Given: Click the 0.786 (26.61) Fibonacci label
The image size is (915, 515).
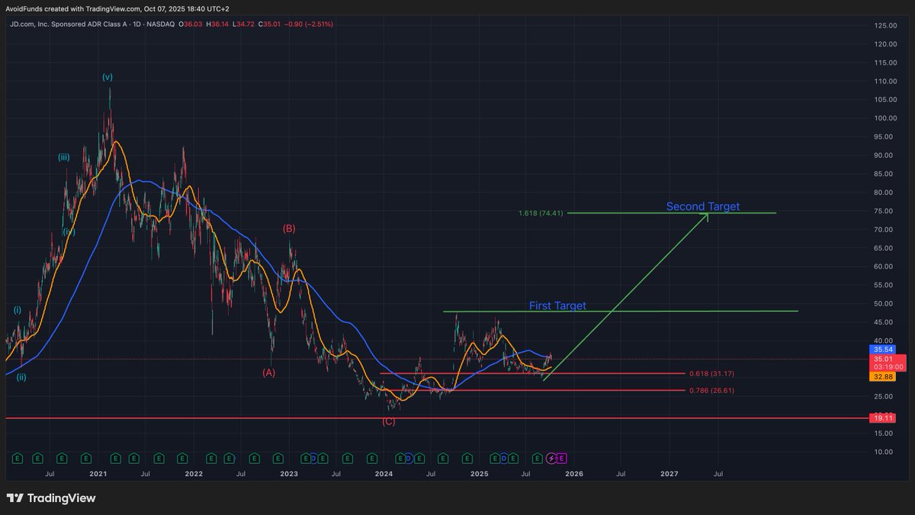Looking at the screenshot, I should [711, 391].
